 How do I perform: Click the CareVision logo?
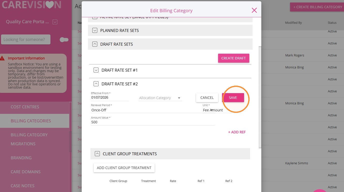[31, 5]
